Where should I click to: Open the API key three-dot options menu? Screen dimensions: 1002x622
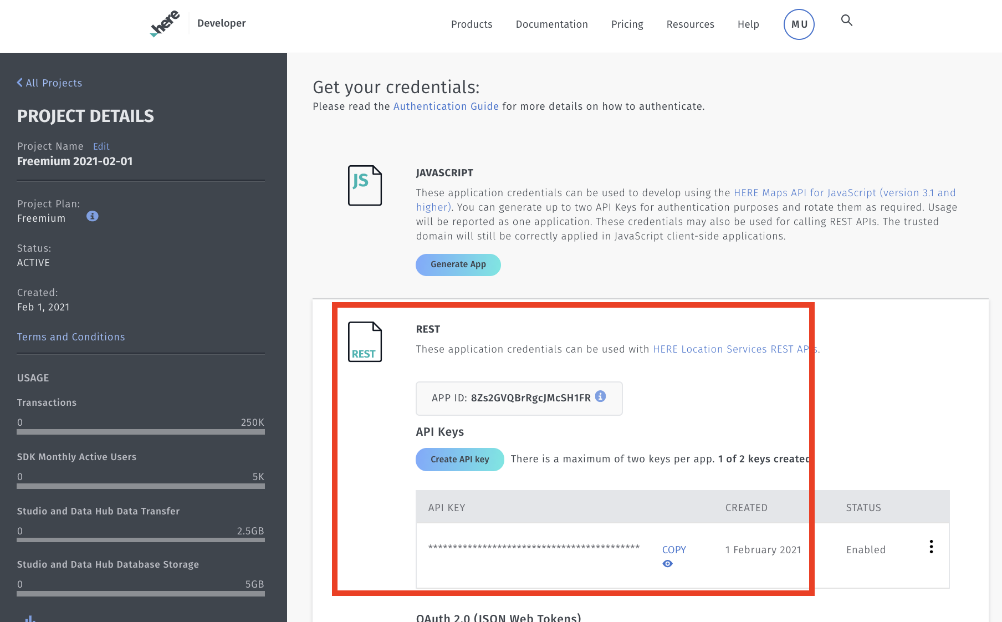[931, 547]
